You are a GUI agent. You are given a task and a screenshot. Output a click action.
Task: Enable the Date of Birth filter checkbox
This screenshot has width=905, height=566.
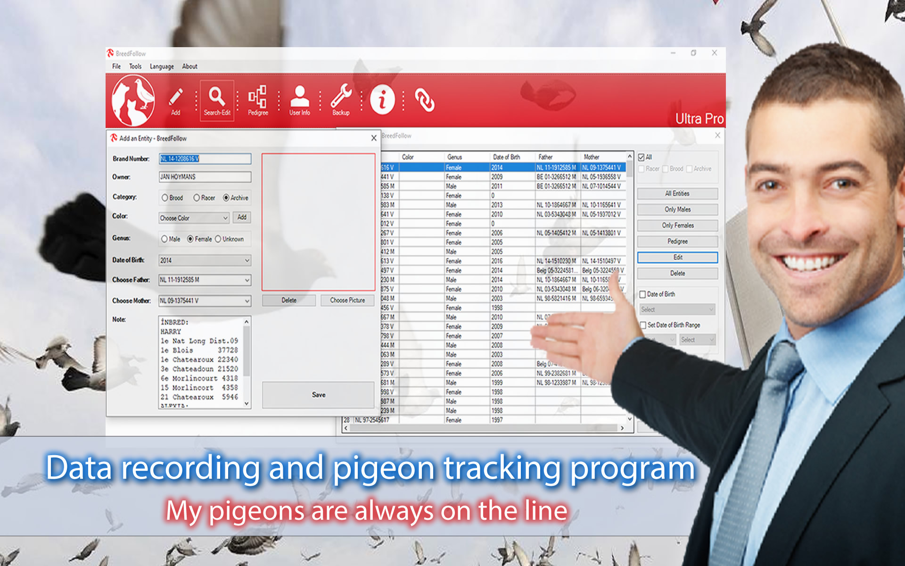[x=642, y=294]
